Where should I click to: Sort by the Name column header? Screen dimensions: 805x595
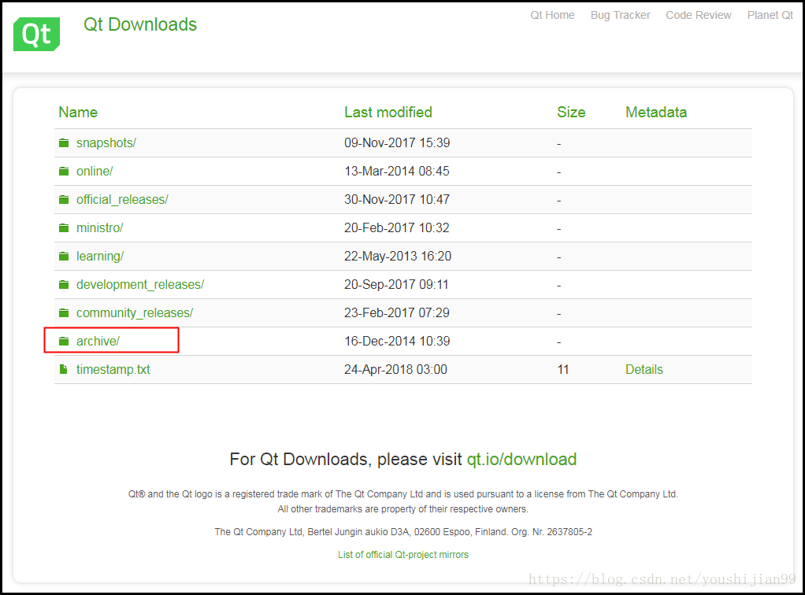click(x=78, y=113)
